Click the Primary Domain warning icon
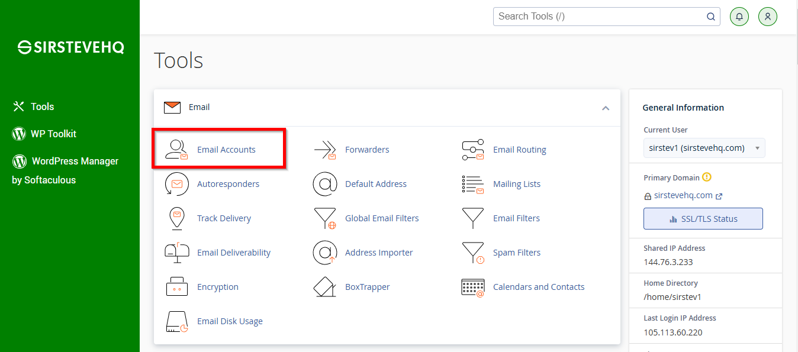 707,177
